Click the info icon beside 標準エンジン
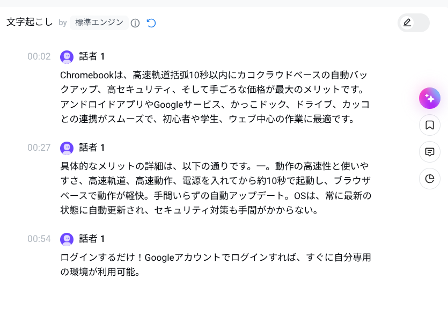The width and height of the screenshot is (448, 316). coord(135,23)
